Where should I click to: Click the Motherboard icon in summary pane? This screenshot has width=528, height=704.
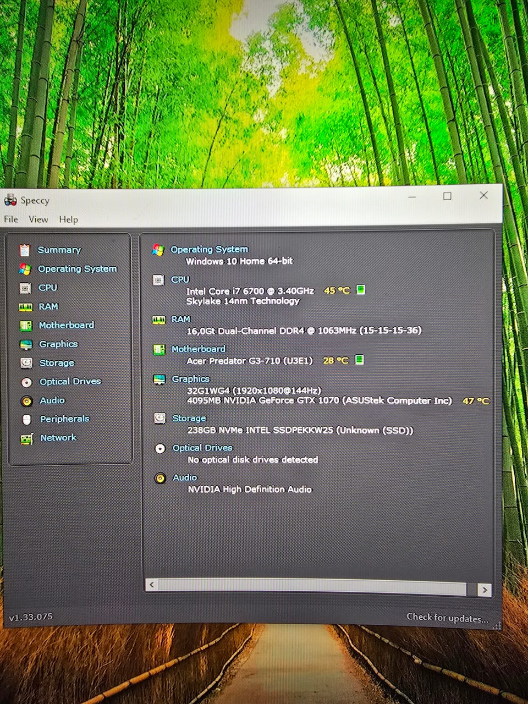159,349
